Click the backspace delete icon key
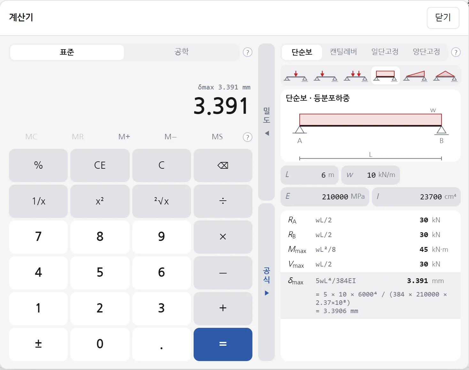Viewport: 469px width, 370px height. click(x=223, y=165)
